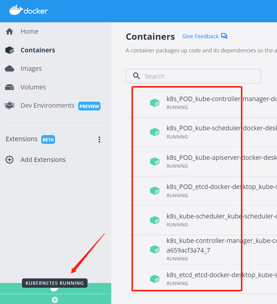277x304 pixels.
Task: Click the Containers page heading
Action: [x=150, y=37]
